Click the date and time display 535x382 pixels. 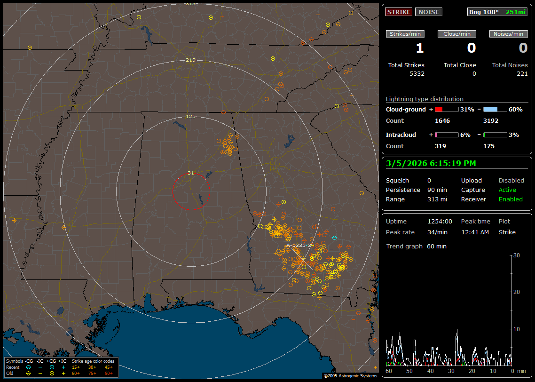(x=431, y=163)
